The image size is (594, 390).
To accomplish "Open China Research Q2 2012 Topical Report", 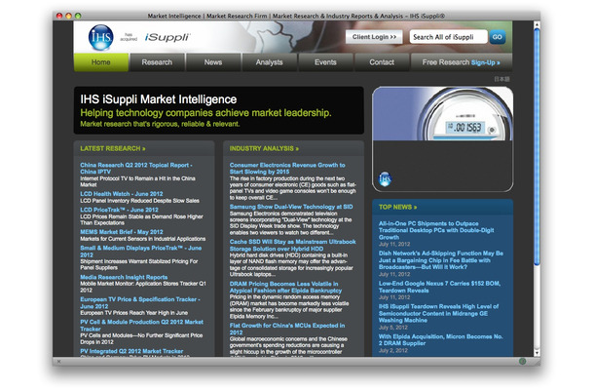I will click(136, 169).
